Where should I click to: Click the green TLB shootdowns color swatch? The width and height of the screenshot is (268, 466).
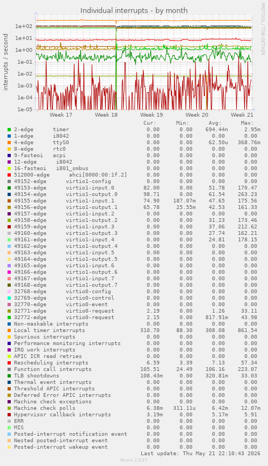(x=9, y=376)
